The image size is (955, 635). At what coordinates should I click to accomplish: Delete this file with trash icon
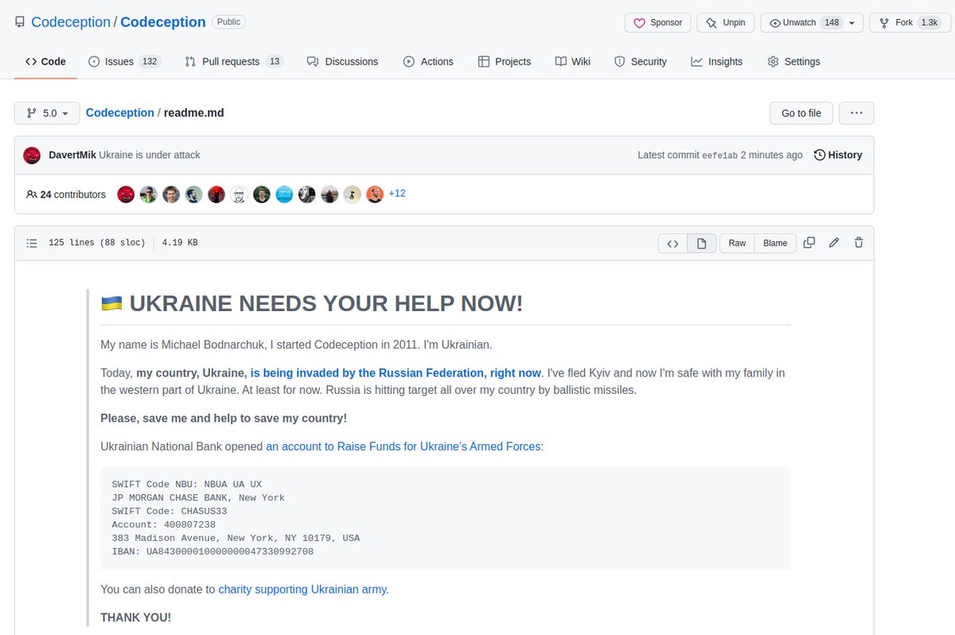coord(859,243)
